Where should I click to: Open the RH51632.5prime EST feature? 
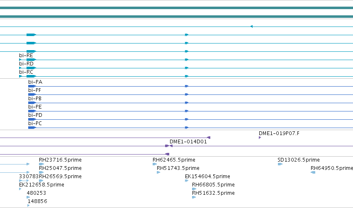pyautogui.click(x=213, y=193)
